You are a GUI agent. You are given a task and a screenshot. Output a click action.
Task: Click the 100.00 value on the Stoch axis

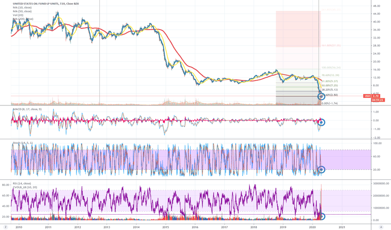coord(378,143)
